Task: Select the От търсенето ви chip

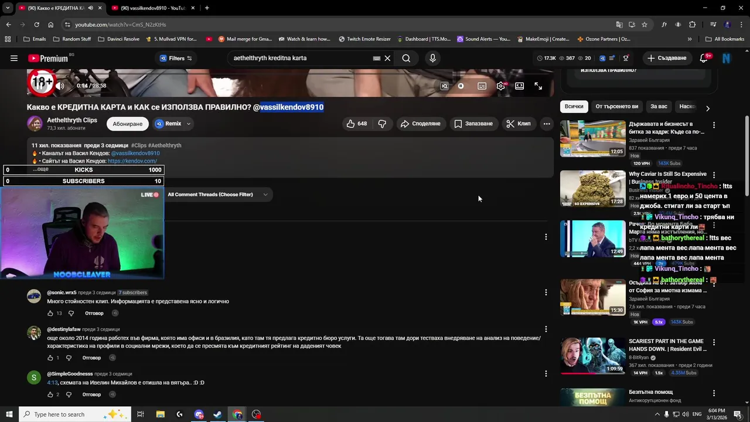Action: click(x=616, y=107)
